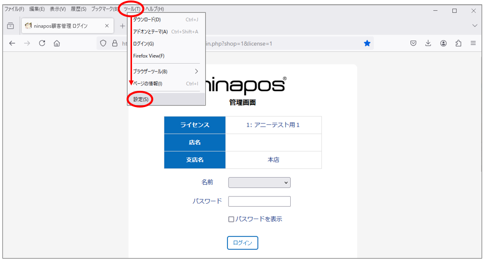Reload the current page

pyautogui.click(x=42, y=43)
